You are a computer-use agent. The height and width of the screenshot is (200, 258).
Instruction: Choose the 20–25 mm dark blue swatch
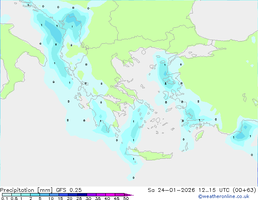tap(72, 195)
